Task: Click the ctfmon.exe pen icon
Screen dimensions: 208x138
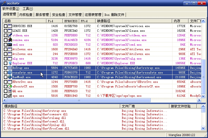Action: click(x=10, y=35)
